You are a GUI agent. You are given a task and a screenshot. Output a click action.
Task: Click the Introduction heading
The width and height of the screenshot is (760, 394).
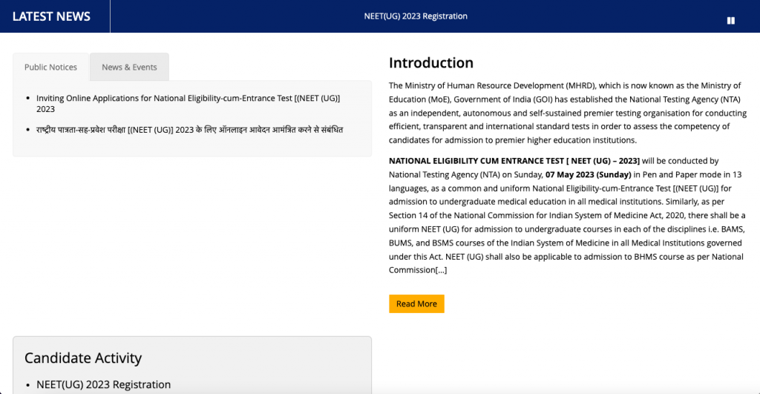(x=430, y=63)
